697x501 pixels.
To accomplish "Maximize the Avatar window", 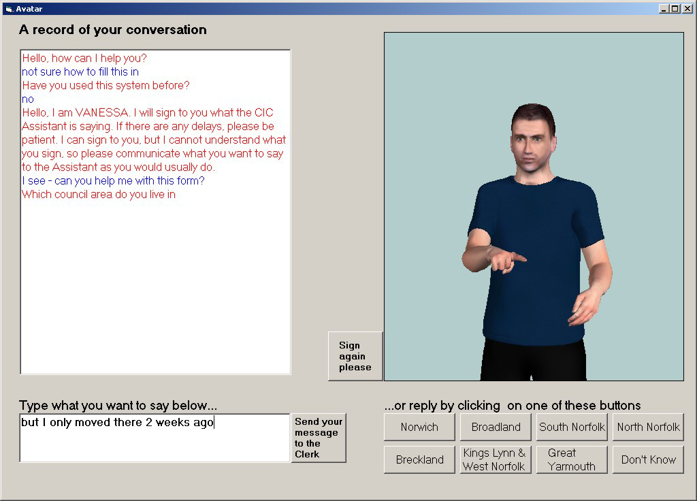I will coord(675,8).
